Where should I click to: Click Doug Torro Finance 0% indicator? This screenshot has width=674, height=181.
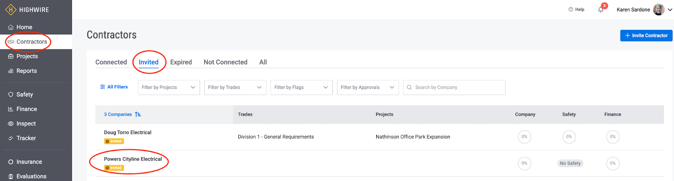pyautogui.click(x=613, y=136)
